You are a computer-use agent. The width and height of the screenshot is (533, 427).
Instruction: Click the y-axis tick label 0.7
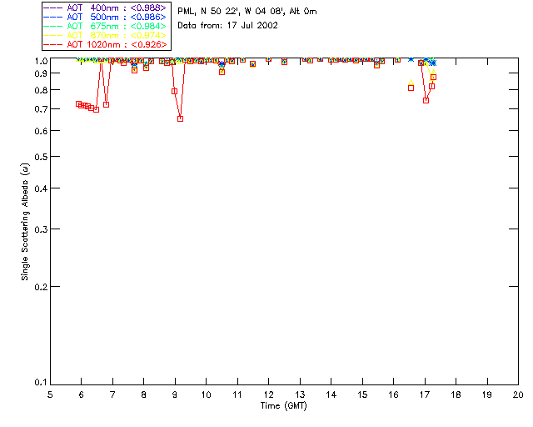[41, 109]
